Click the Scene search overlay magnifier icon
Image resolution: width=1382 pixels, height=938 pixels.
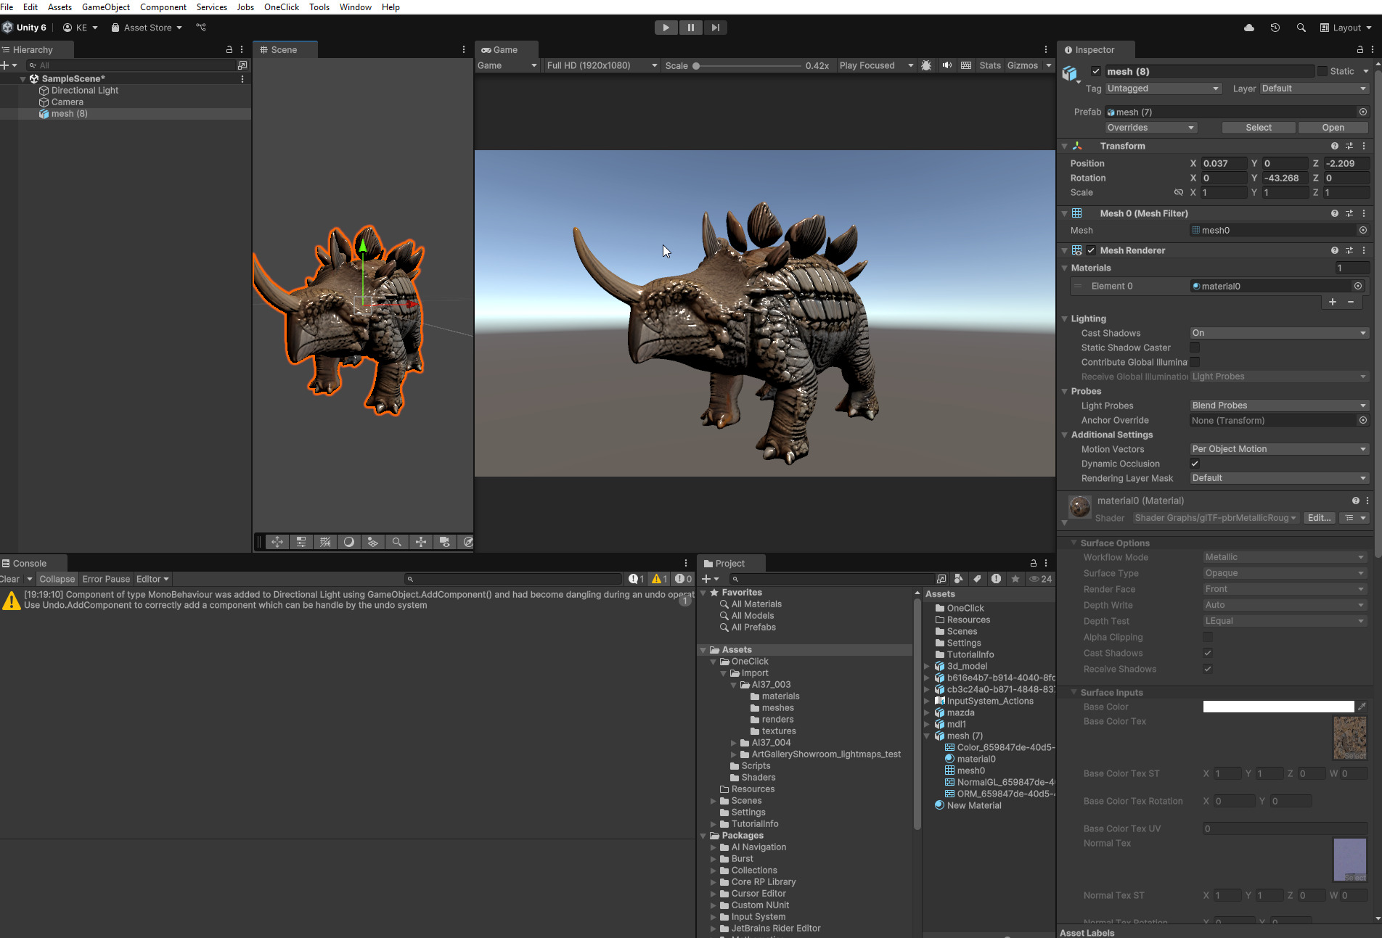(x=396, y=542)
